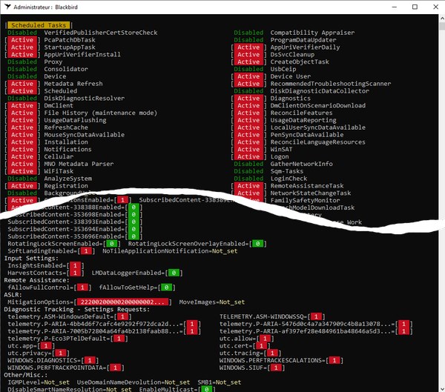
Task: Click DiskDiagnosticResolver entry
Action: tap(84, 98)
